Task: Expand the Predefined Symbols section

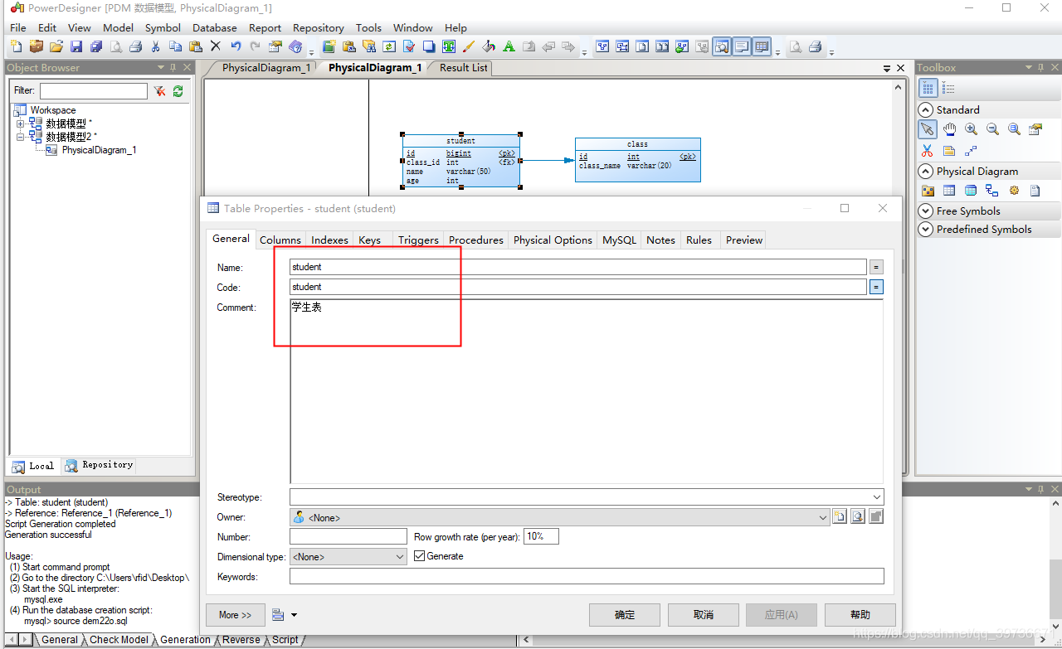Action: click(x=926, y=229)
